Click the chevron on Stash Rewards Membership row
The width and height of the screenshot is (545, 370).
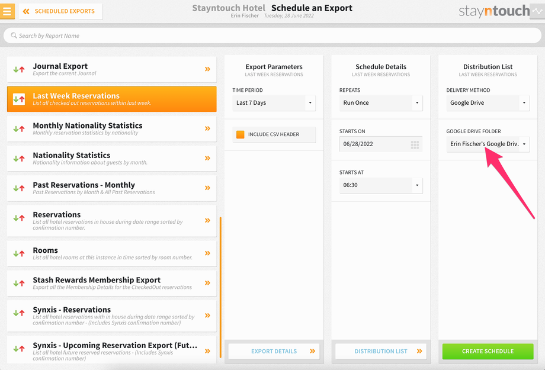click(x=207, y=283)
